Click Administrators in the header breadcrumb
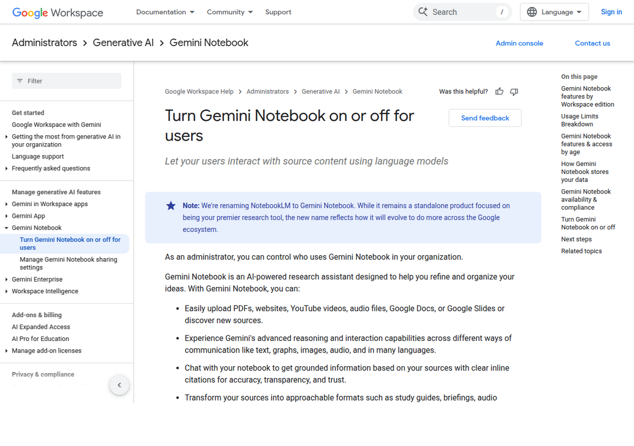The width and height of the screenshot is (634, 446). (x=44, y=43)
